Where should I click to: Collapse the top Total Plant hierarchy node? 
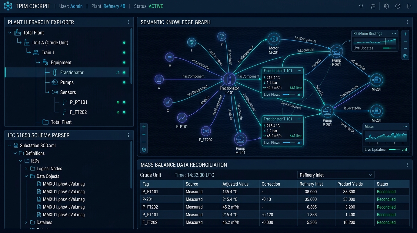[10, 32]
